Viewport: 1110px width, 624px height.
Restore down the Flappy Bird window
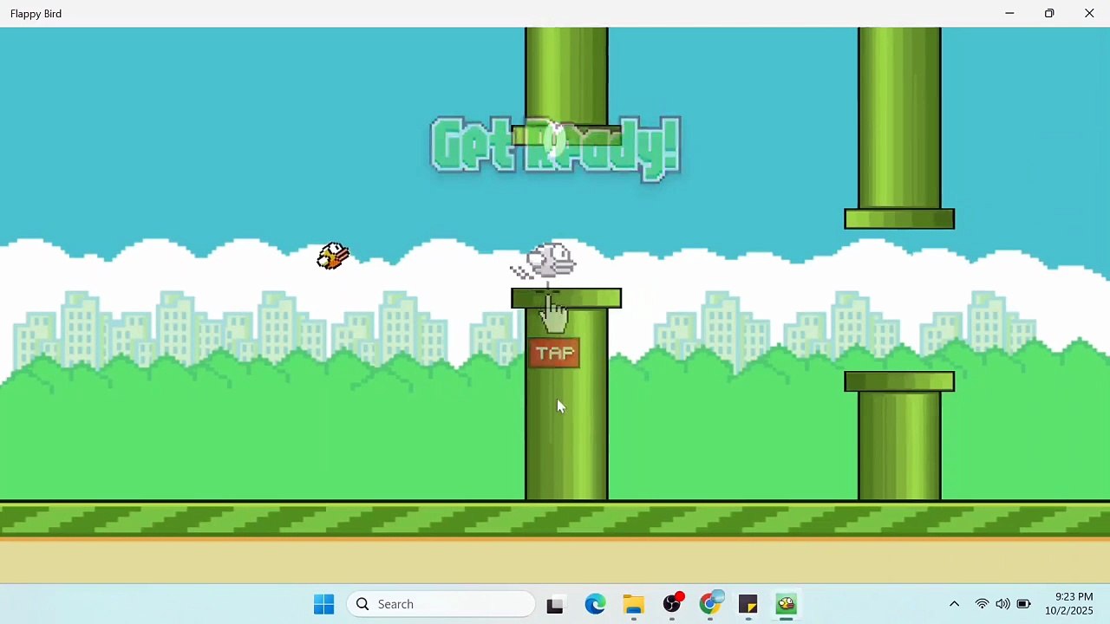coord(1049,13)
